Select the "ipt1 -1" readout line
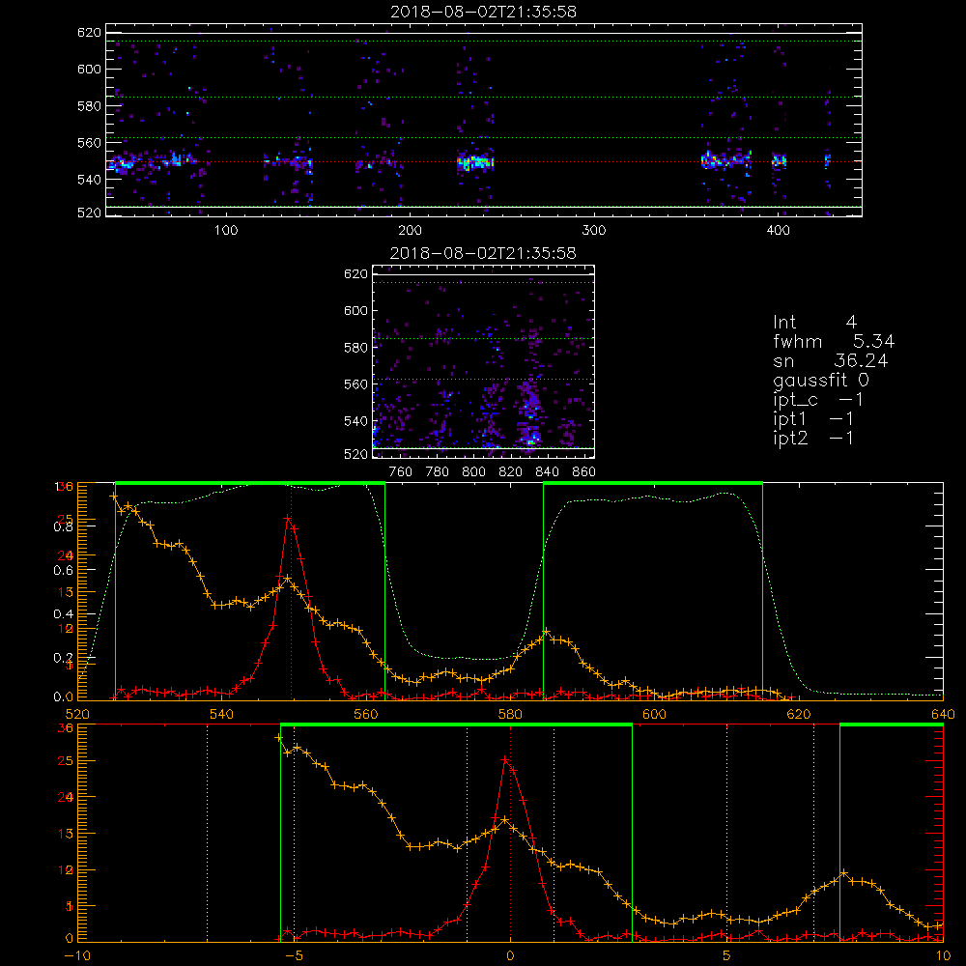 (x=812, y=419)
